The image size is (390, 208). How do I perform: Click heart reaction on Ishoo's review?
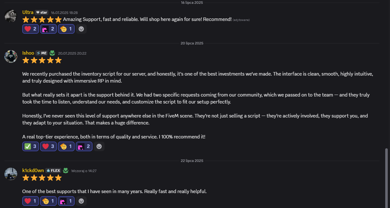click(x=48, y=146)
